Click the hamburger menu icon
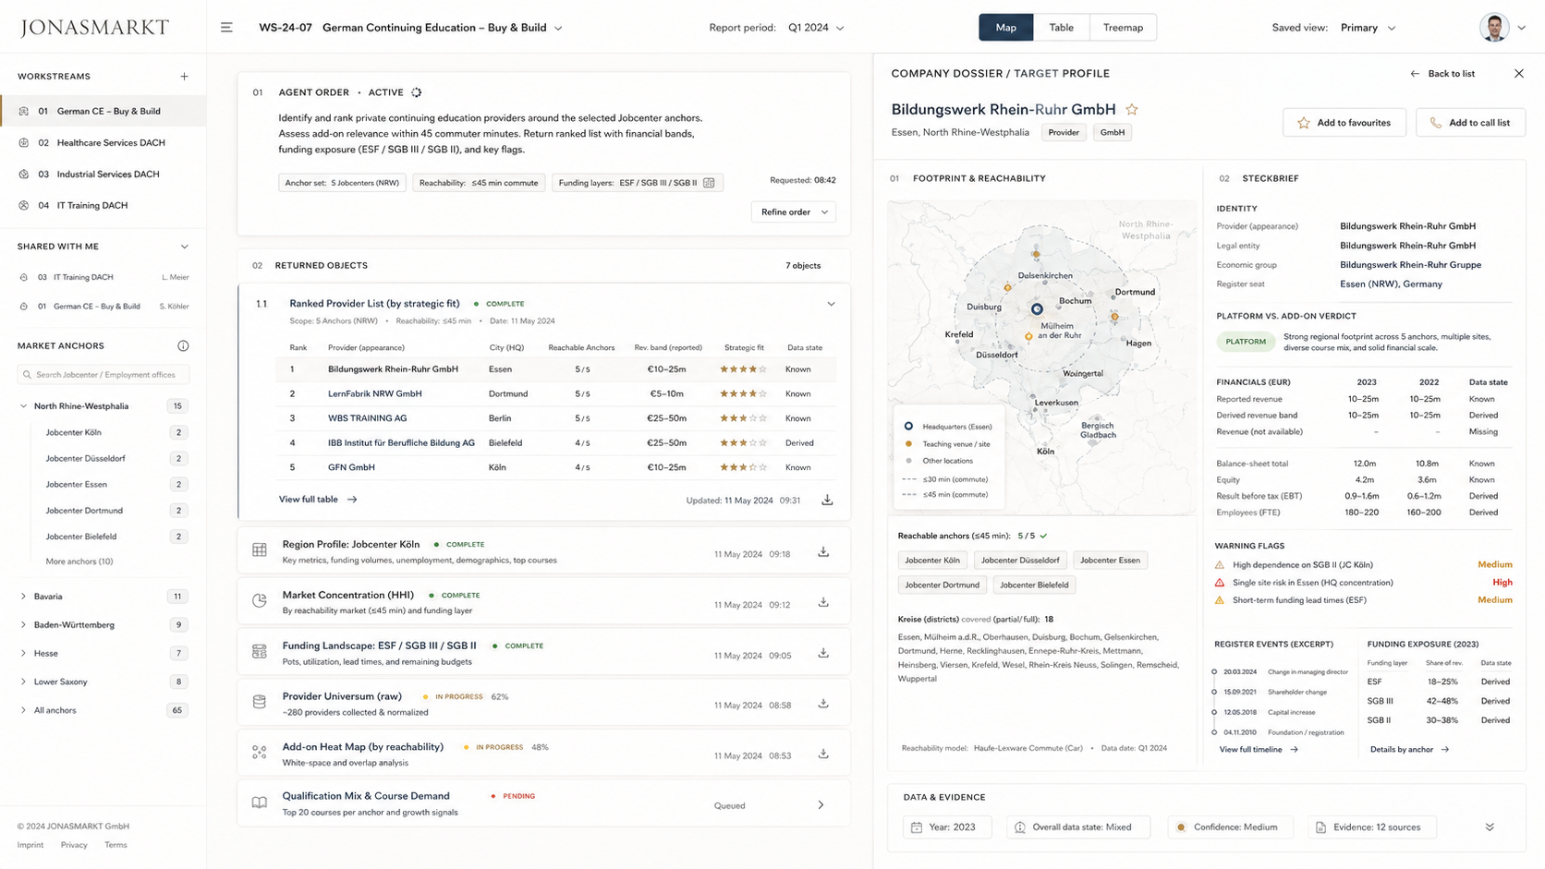1545x869 pixels. coord(226,28)
